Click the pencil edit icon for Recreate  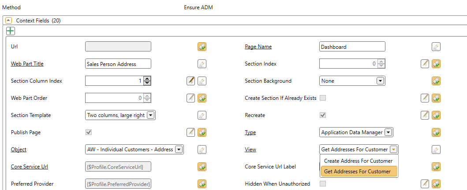[425, 115]
